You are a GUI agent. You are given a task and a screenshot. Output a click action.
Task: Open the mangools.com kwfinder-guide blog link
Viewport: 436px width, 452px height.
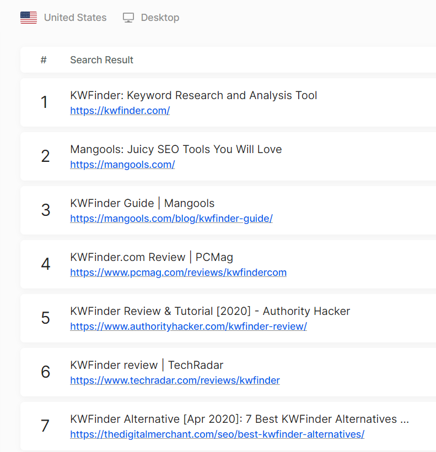pos(171,218)
